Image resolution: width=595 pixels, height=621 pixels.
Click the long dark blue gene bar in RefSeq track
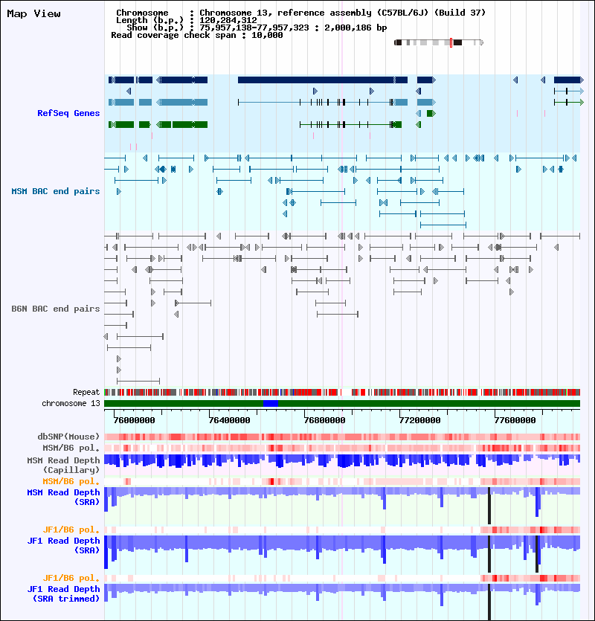pos(323,80)
